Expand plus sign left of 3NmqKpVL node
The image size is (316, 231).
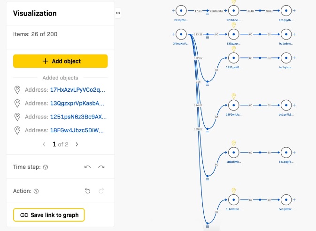click(x=173, y=34)
